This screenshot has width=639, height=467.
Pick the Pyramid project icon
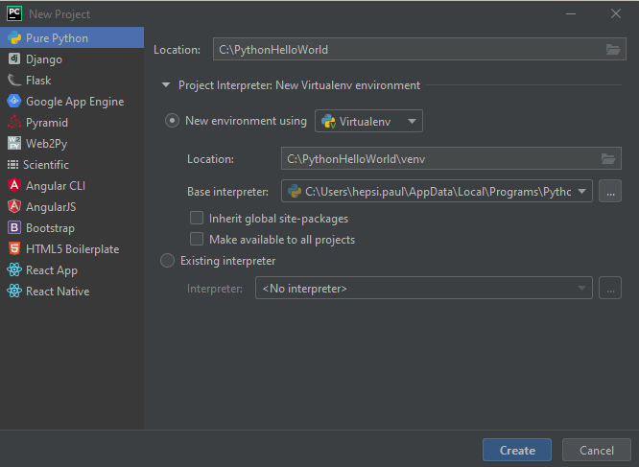coord(14,123)
